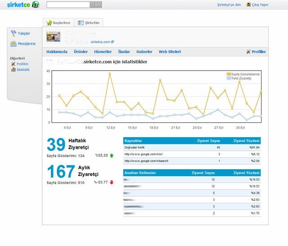Open the Hizmetler menu item

click(x=103, y=52)
